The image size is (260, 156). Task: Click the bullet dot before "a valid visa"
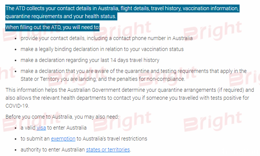16,128
